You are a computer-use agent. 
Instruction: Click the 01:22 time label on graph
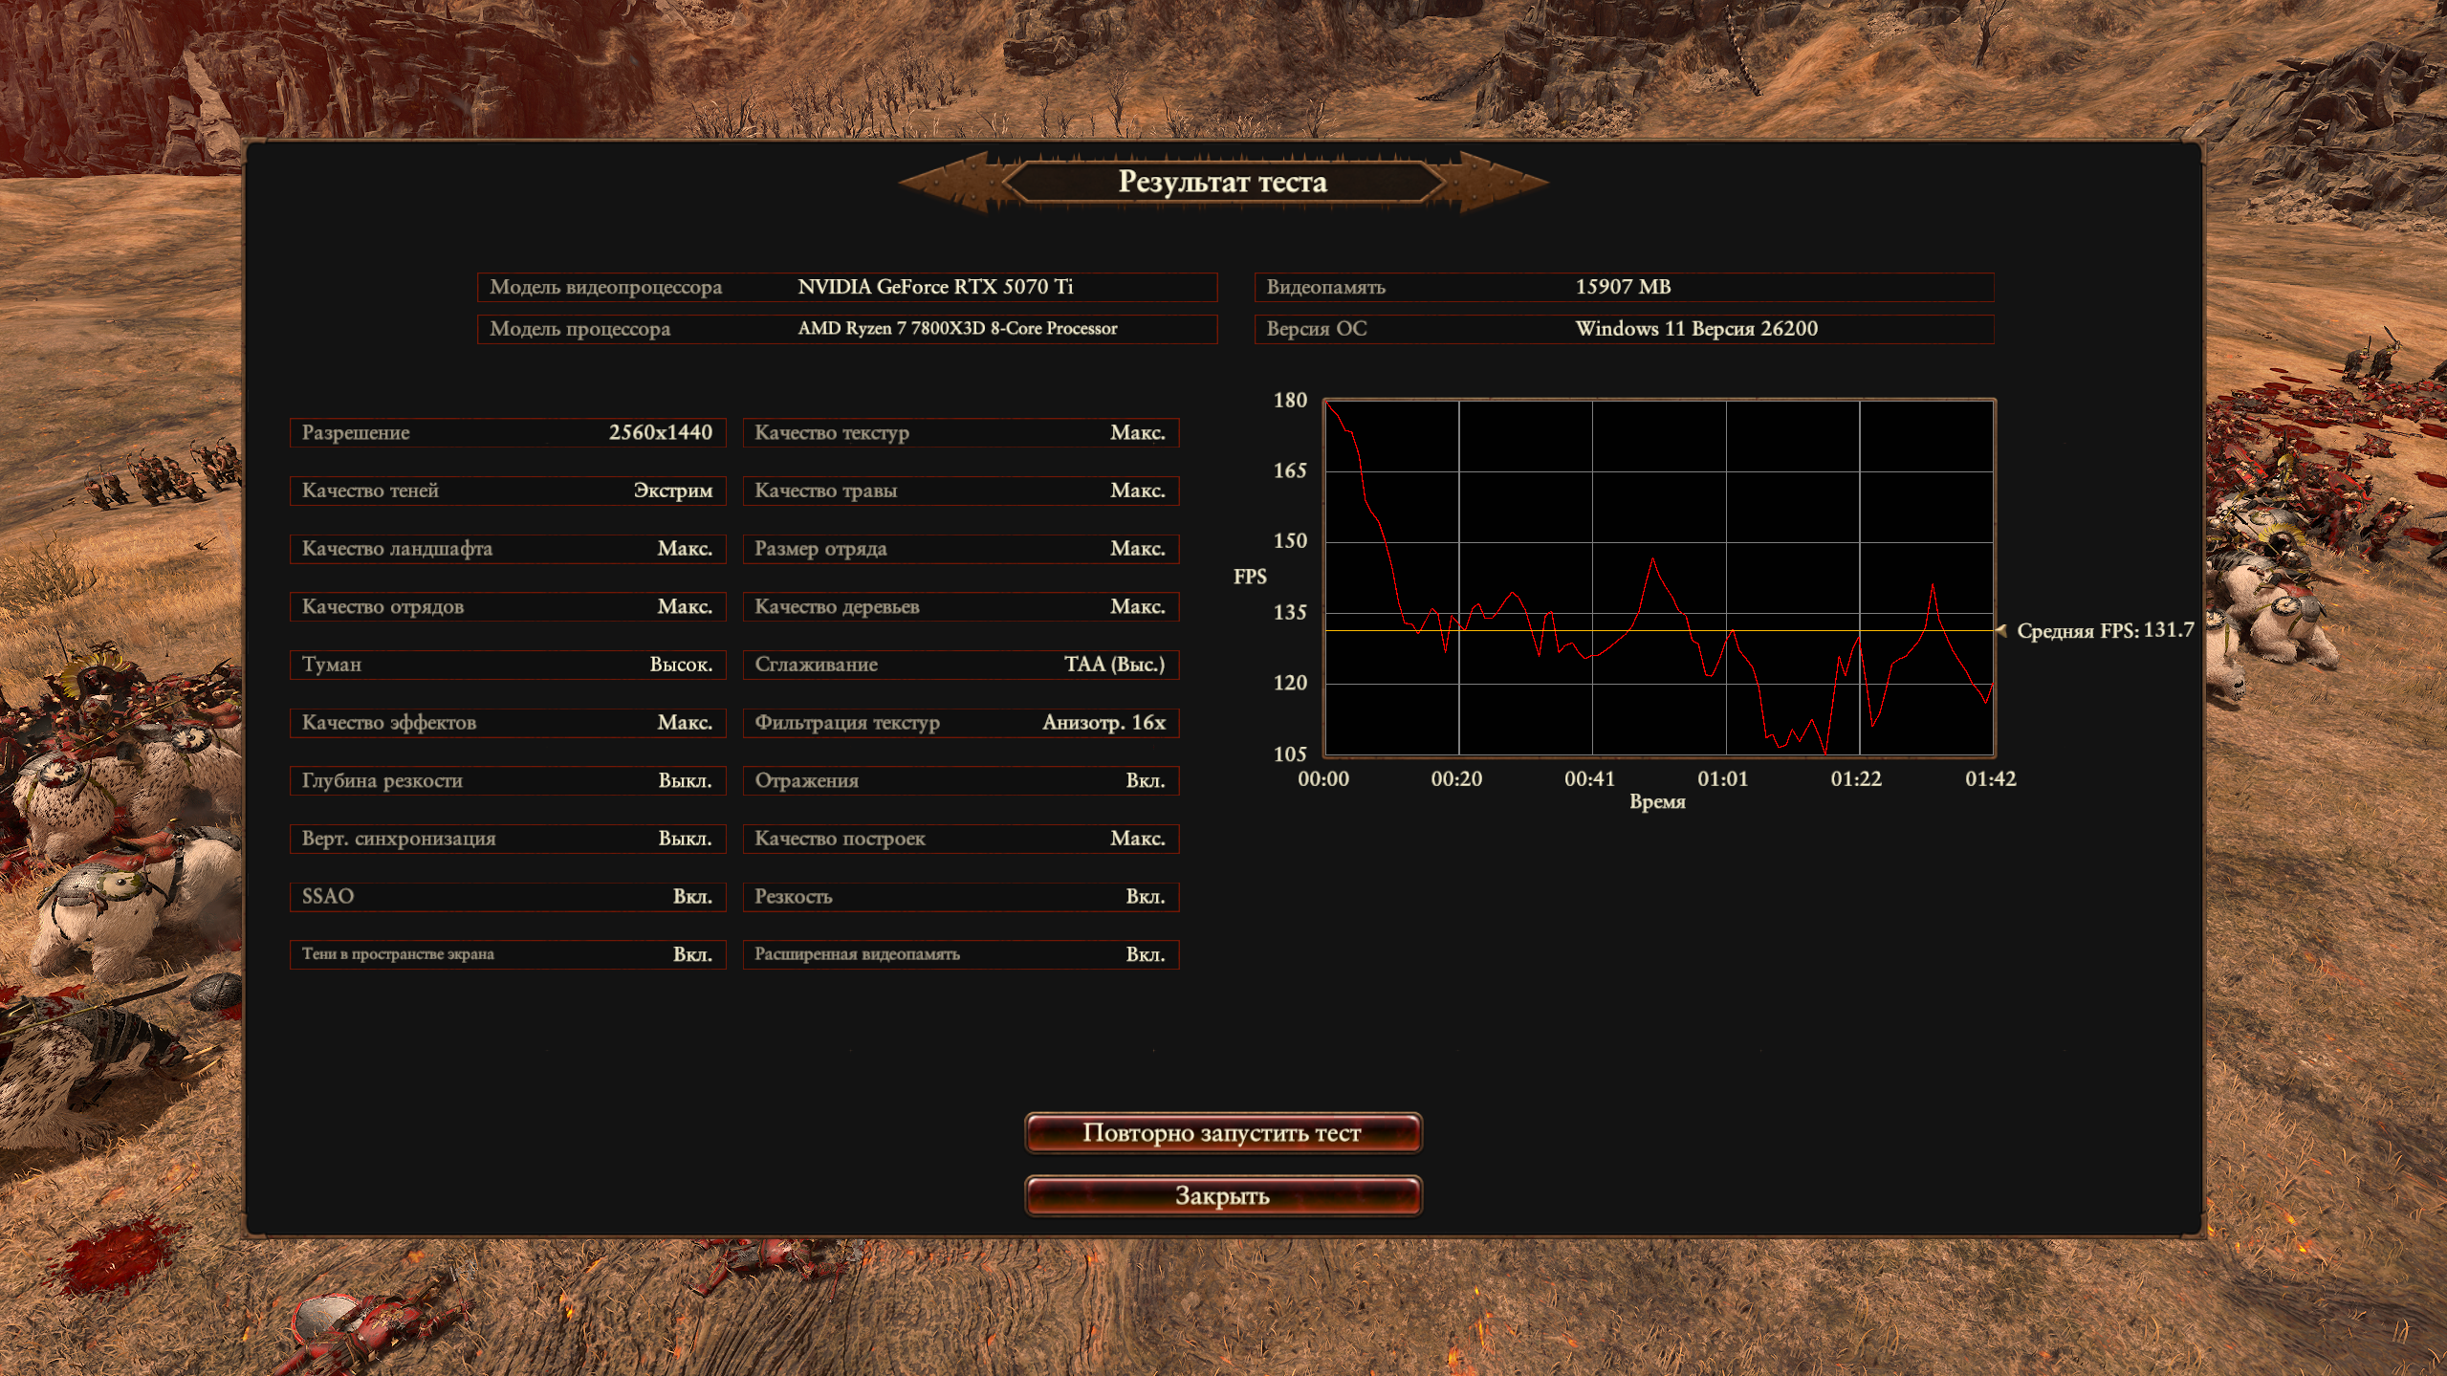coord(1855,779)
